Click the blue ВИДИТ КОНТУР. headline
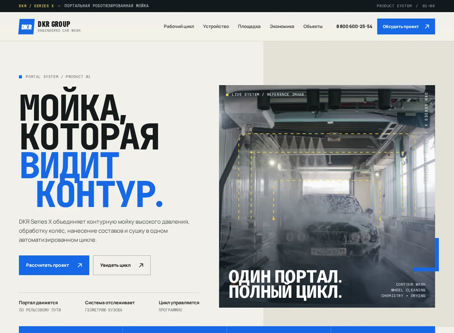This screenshot has width=454, height=333. [91, 180]
